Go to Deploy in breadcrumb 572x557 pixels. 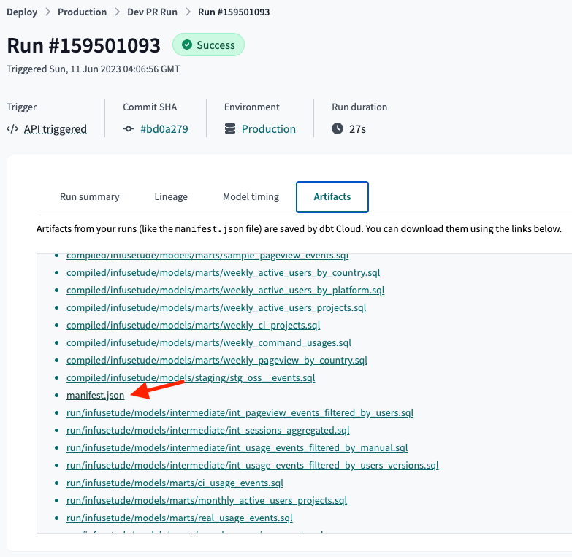(22, 12)
